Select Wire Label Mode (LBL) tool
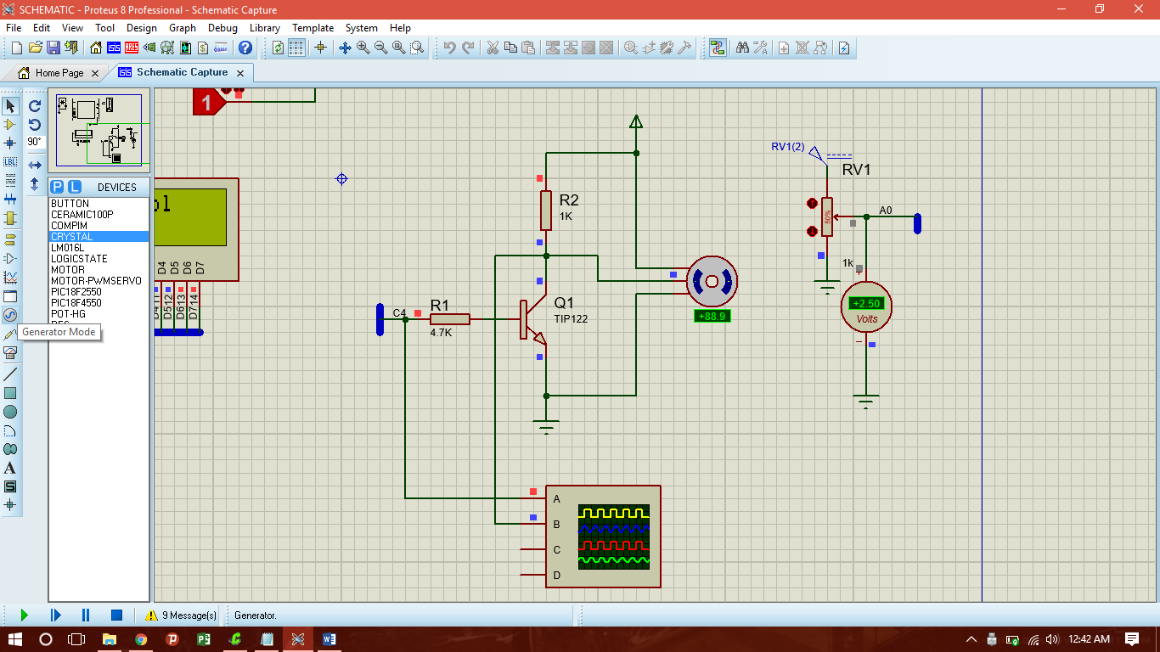Viewport: 1160px width, 652px height. (10, 161)
